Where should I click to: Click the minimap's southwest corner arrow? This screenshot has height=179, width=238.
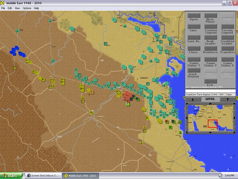(x=187, y=132)
